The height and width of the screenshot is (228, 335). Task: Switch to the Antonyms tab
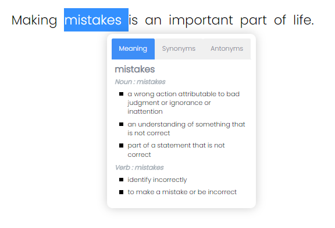pos(227,49)
